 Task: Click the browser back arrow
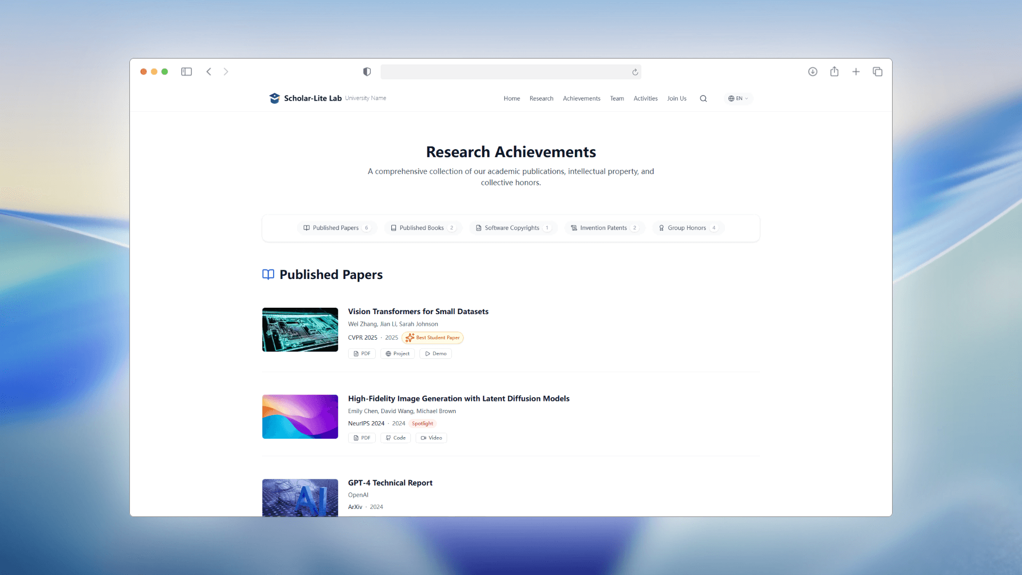point(209,71)
